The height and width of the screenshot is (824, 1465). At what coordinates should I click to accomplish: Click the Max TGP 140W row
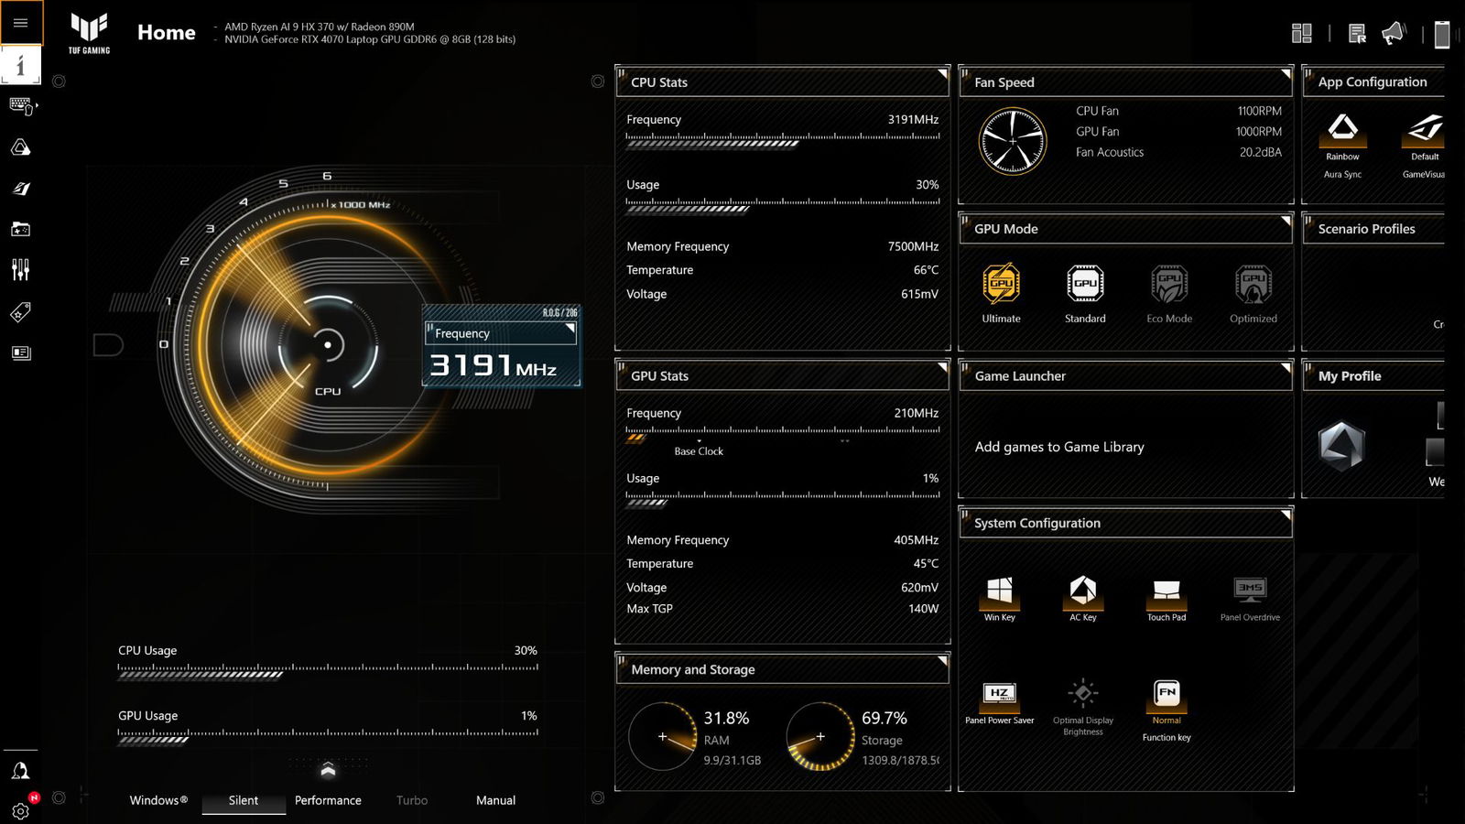pyautogui.click(x=783, y=609)
